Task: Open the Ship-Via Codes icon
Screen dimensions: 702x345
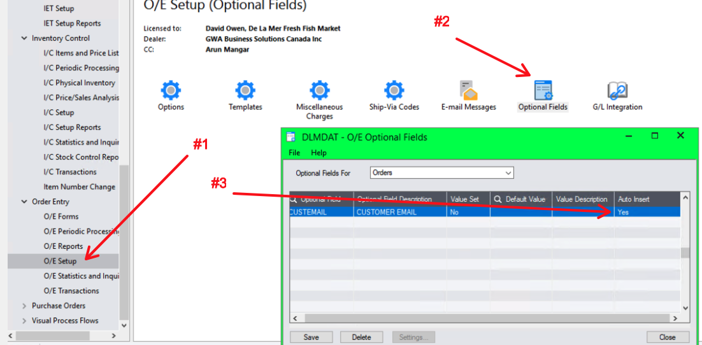Action: [394, 90]
